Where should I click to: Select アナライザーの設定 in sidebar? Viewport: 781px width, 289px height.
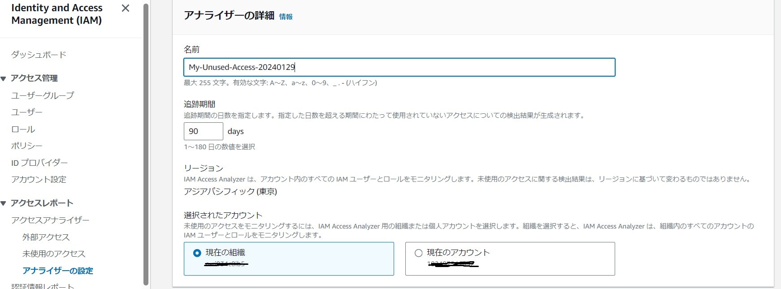pyautogui.click(x=58, y=271)
